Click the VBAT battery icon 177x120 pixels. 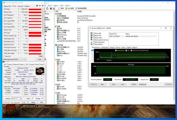[58, 74]
